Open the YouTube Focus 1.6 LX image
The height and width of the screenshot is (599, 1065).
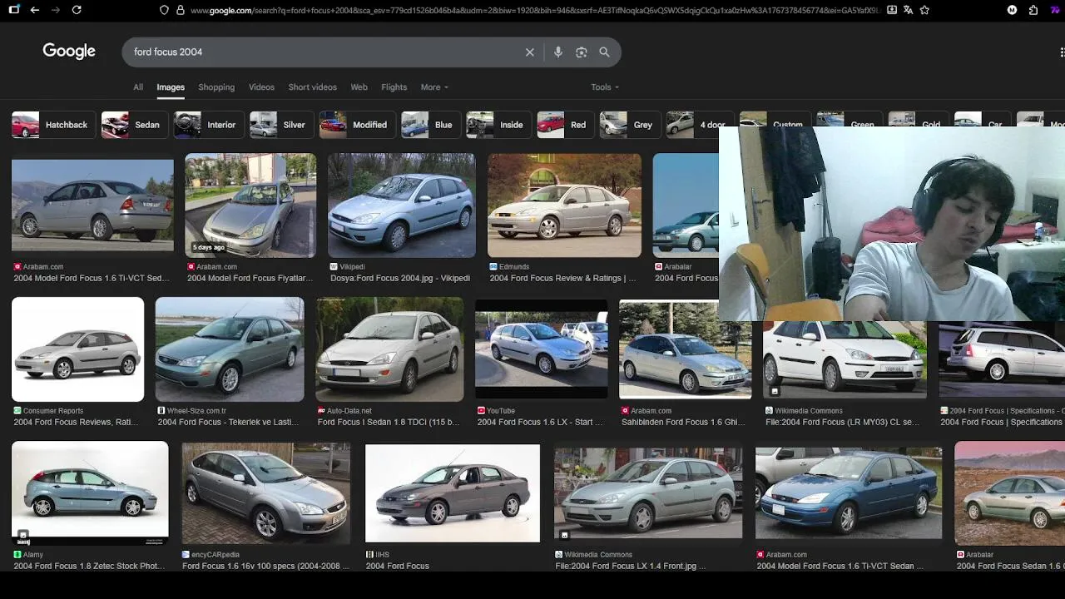(542, 349)
